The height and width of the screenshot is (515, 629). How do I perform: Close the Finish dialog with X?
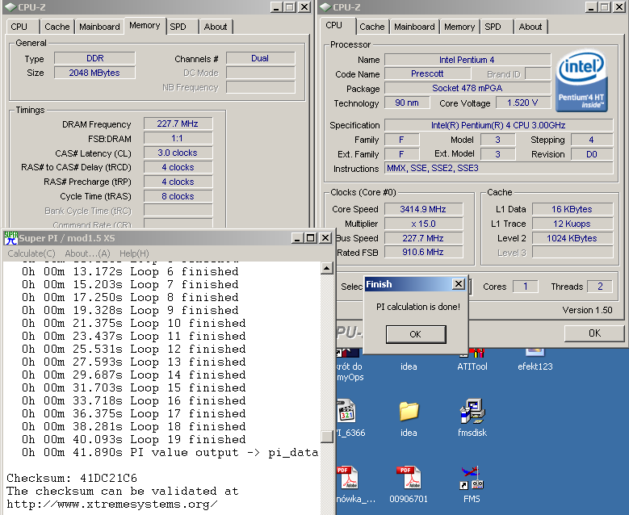(x=459, y=284)
